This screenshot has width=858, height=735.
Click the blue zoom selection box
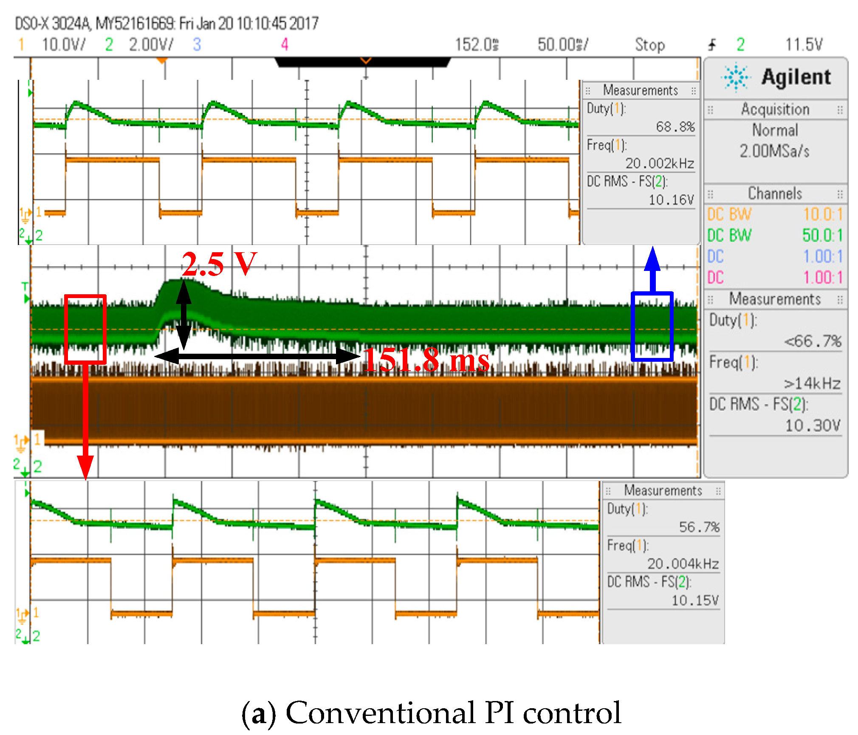point(652,327)
